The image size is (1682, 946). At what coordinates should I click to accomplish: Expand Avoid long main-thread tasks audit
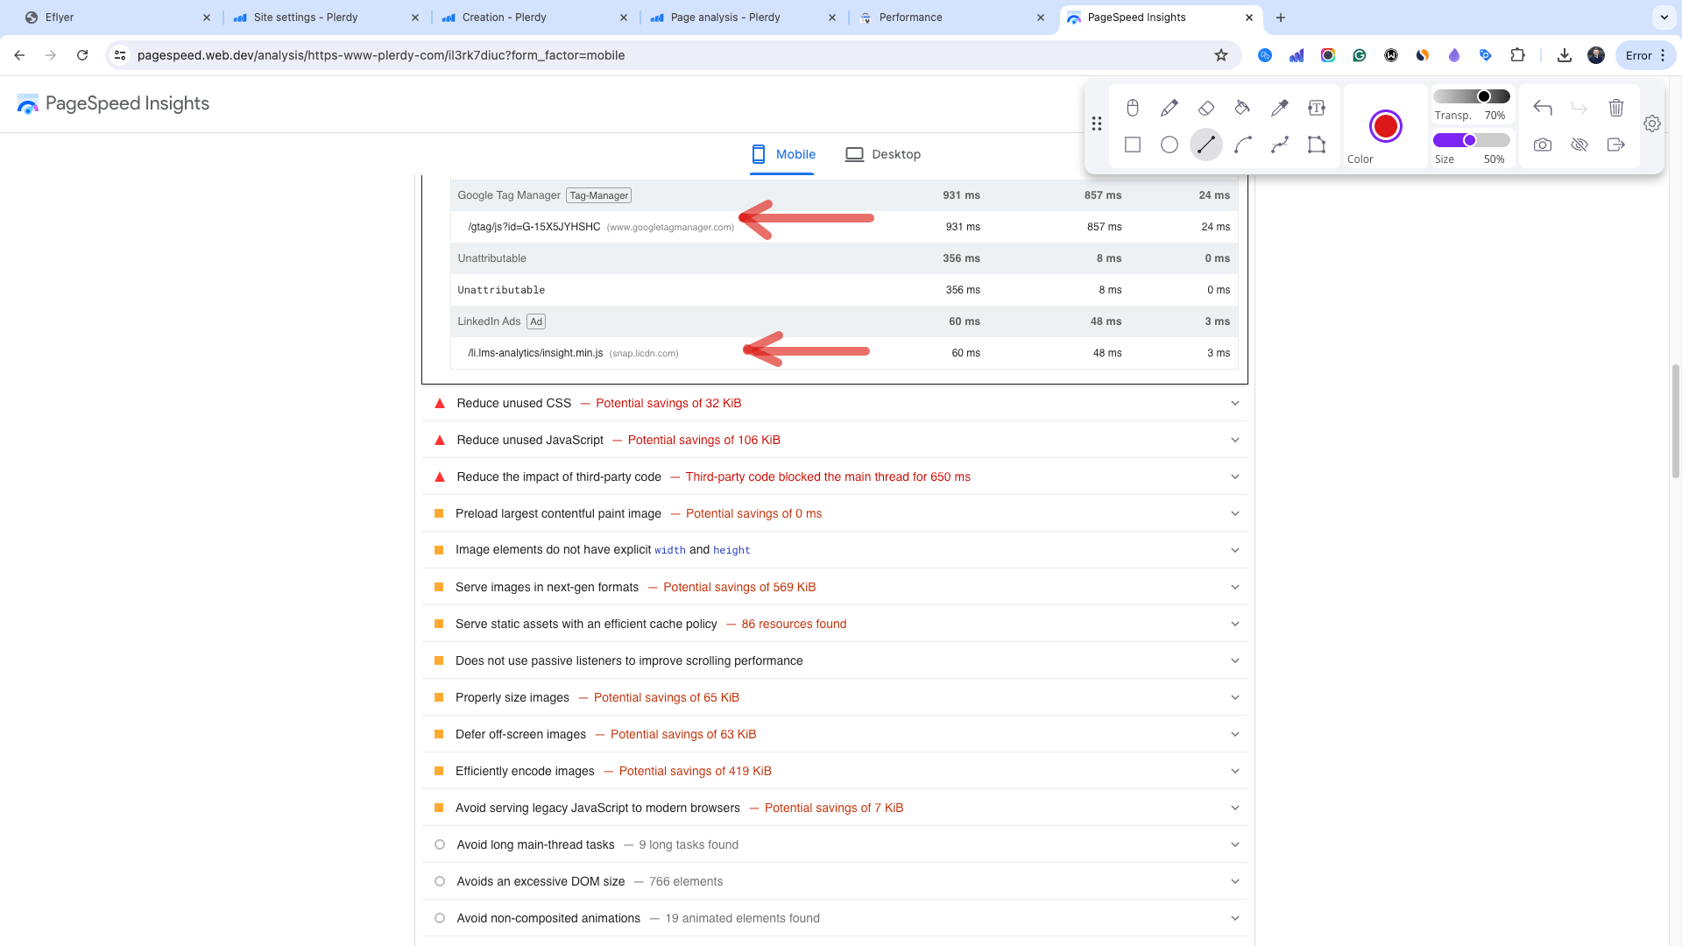835,844
